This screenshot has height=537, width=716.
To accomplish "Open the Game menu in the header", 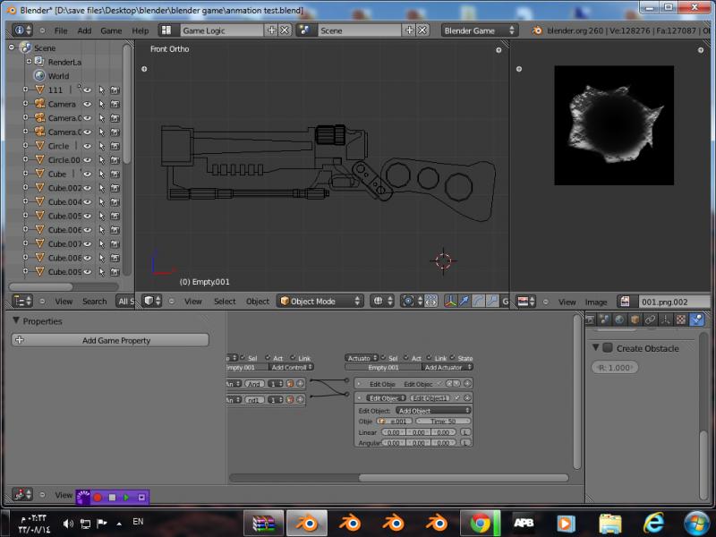I will point(111,30).
